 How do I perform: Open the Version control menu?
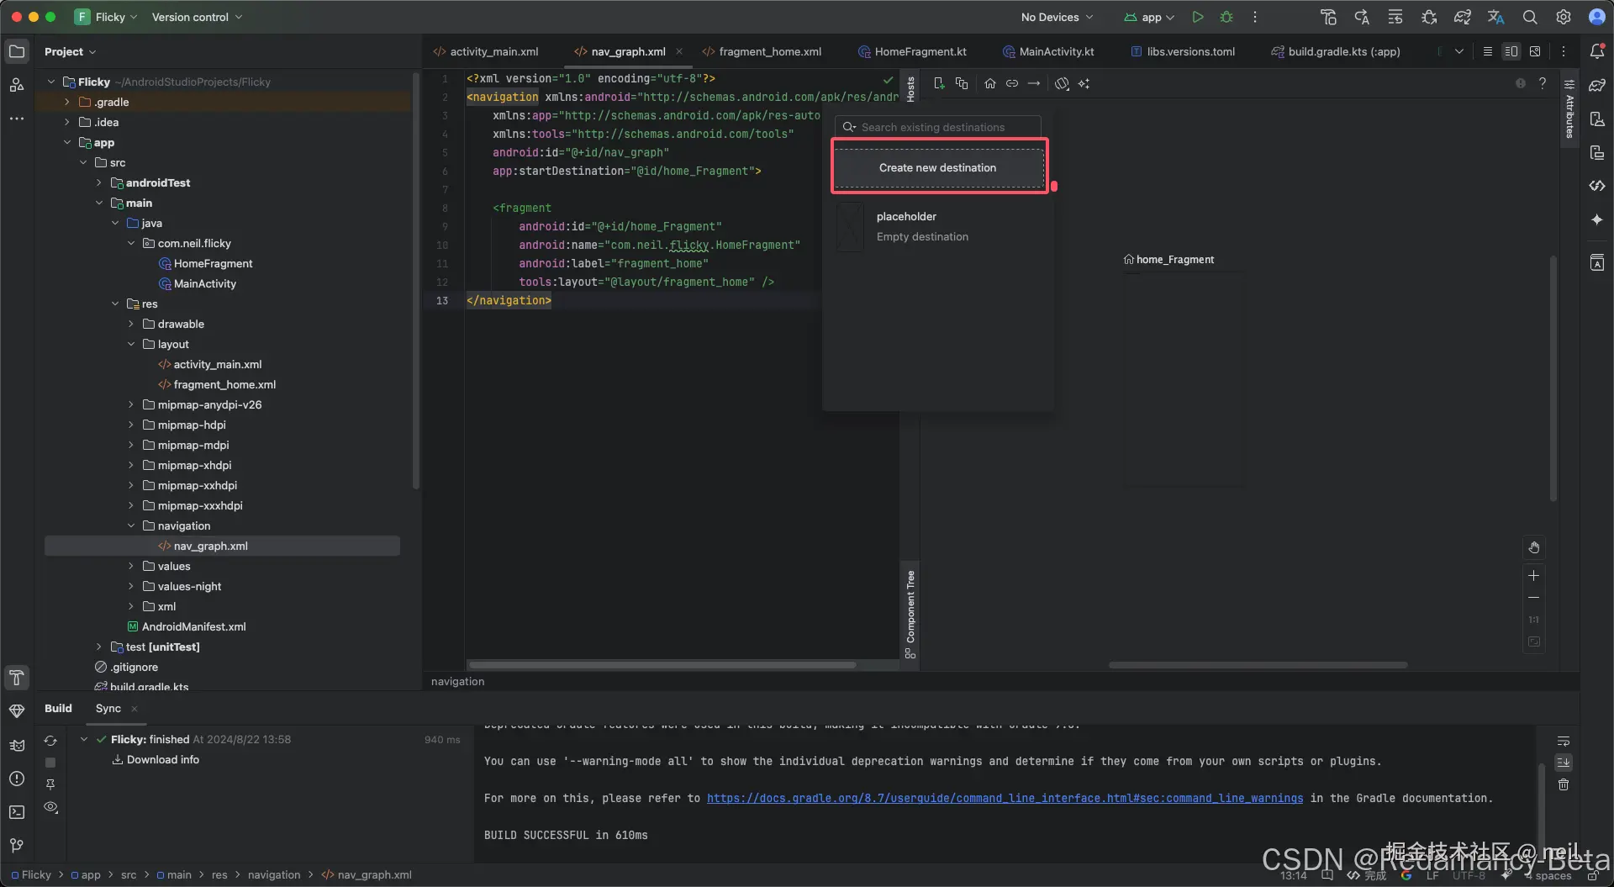coord(197,17)
